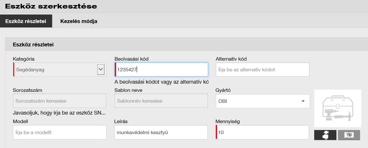Click the gray tag icon button
The image size is (368, 148).
(349, 135)
